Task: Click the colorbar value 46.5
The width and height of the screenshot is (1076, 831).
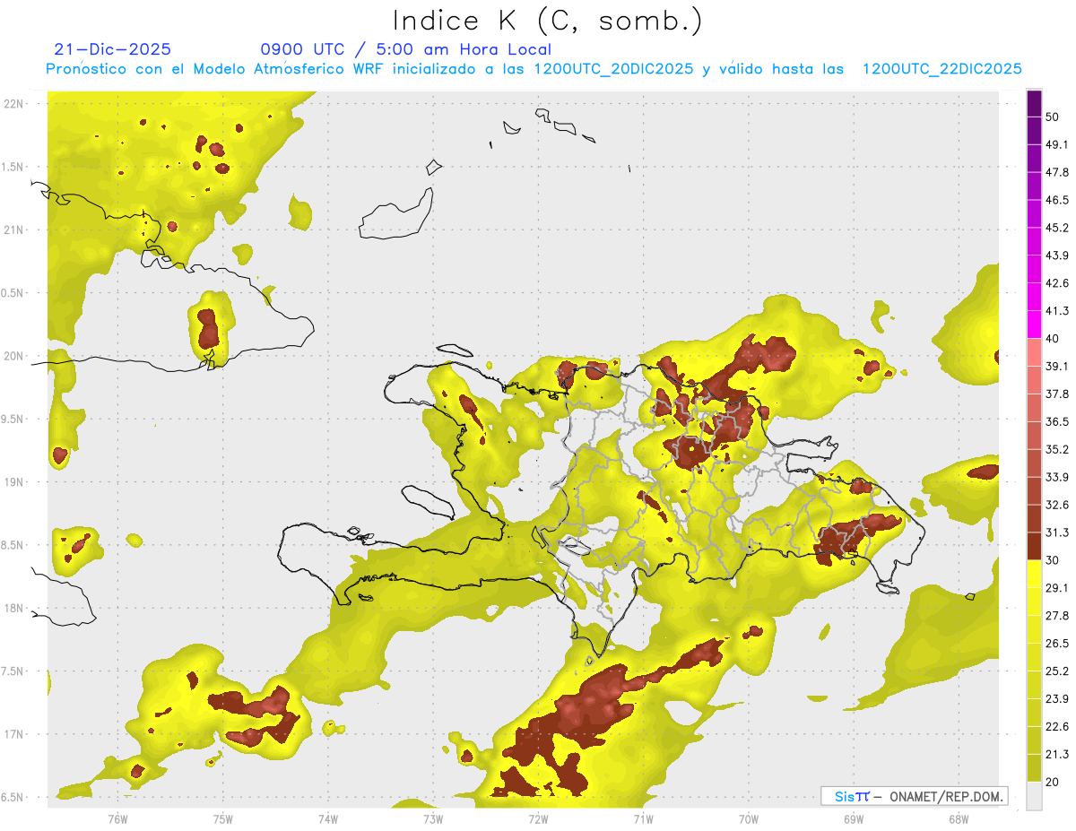Action: point(1057,200)
